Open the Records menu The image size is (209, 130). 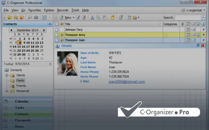[x=63, y=10]
